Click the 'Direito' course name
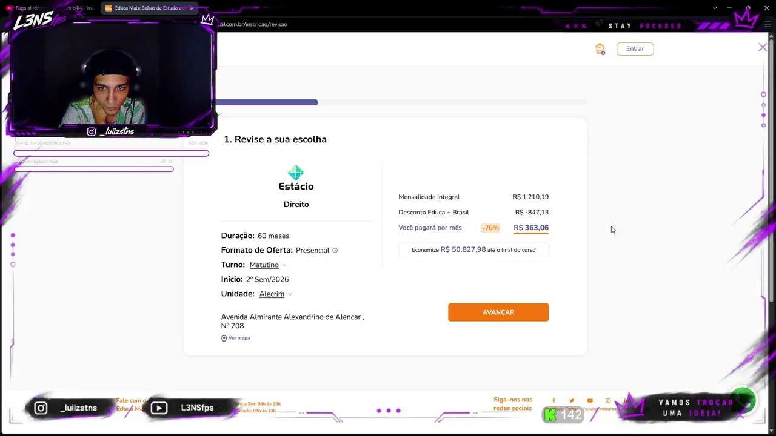776x436 pixels. click(x=296, y=204)
